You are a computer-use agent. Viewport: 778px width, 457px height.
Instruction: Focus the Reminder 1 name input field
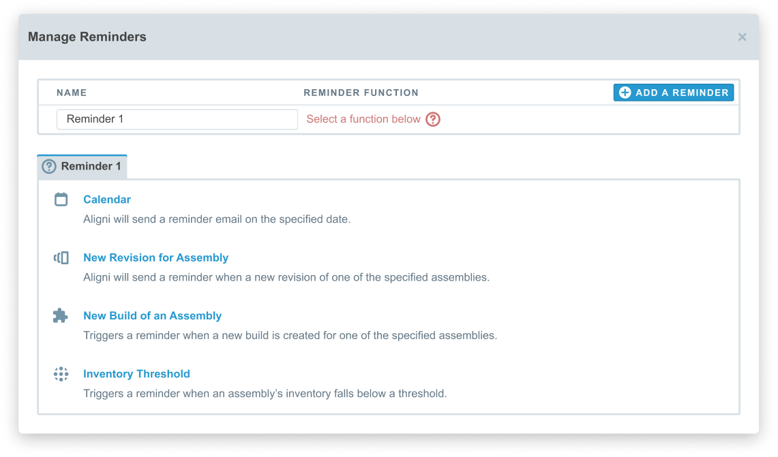pyautogui.click(x=177, y=119)
